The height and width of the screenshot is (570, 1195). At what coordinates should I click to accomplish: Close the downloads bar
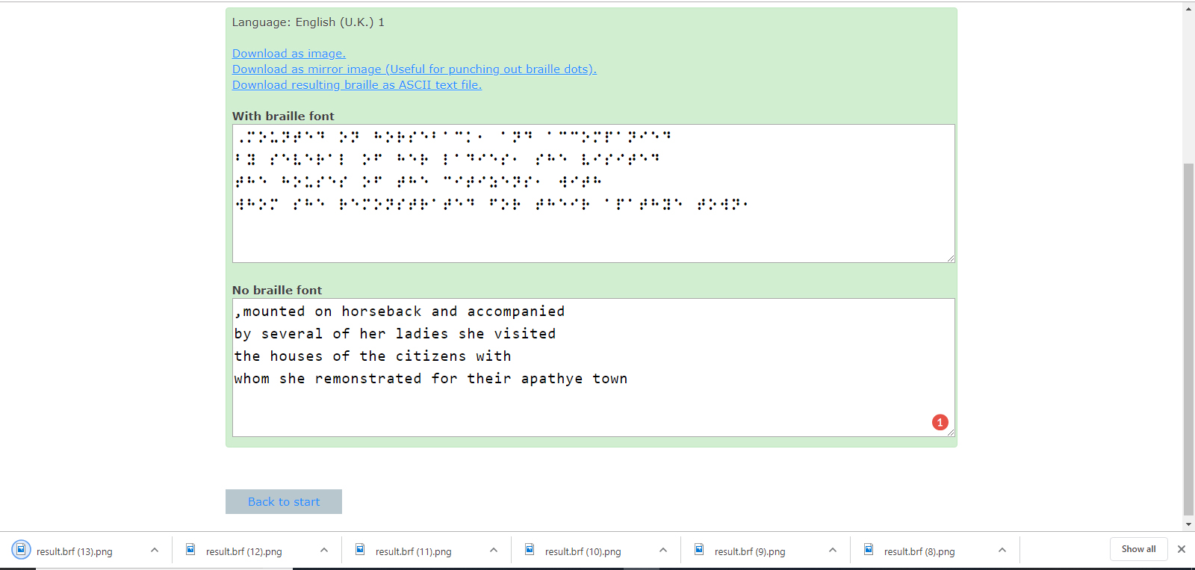(1181, 549)
